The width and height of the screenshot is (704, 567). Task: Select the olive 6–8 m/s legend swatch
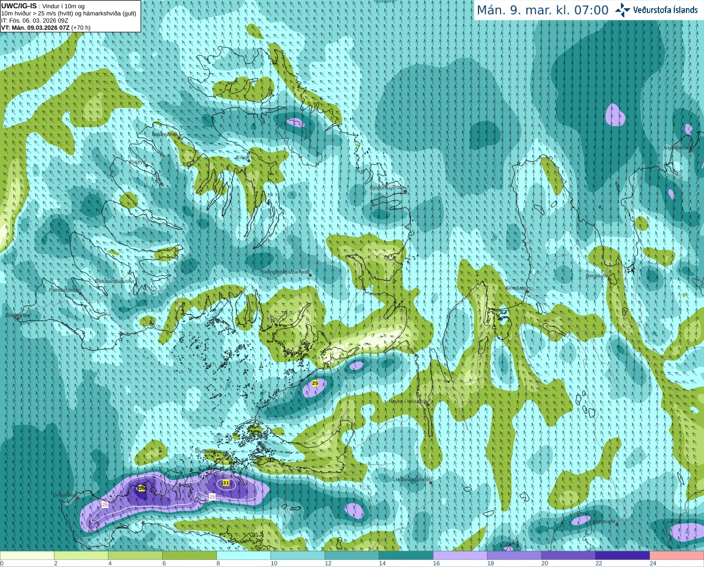[x=189, y=555]
